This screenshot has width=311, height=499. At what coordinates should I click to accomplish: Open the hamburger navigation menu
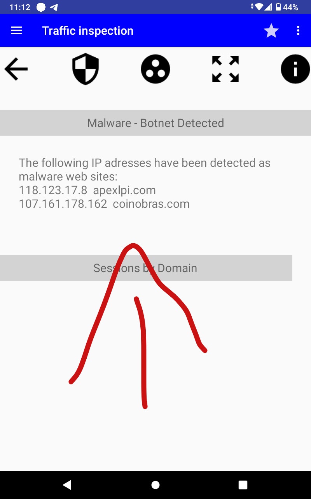16,30
